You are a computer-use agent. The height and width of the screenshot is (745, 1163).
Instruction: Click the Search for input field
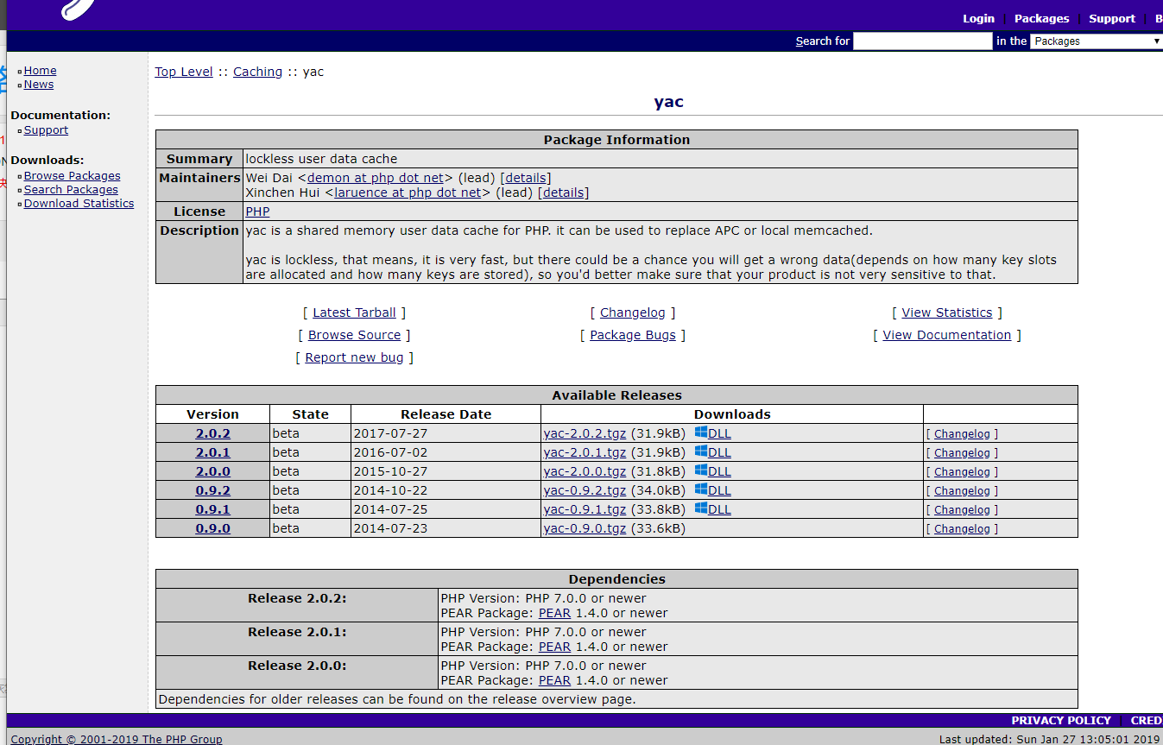pos(922,41)
